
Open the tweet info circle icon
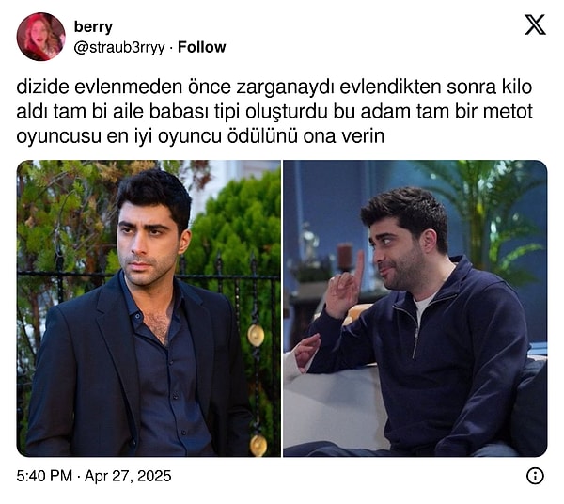[535, 476]
